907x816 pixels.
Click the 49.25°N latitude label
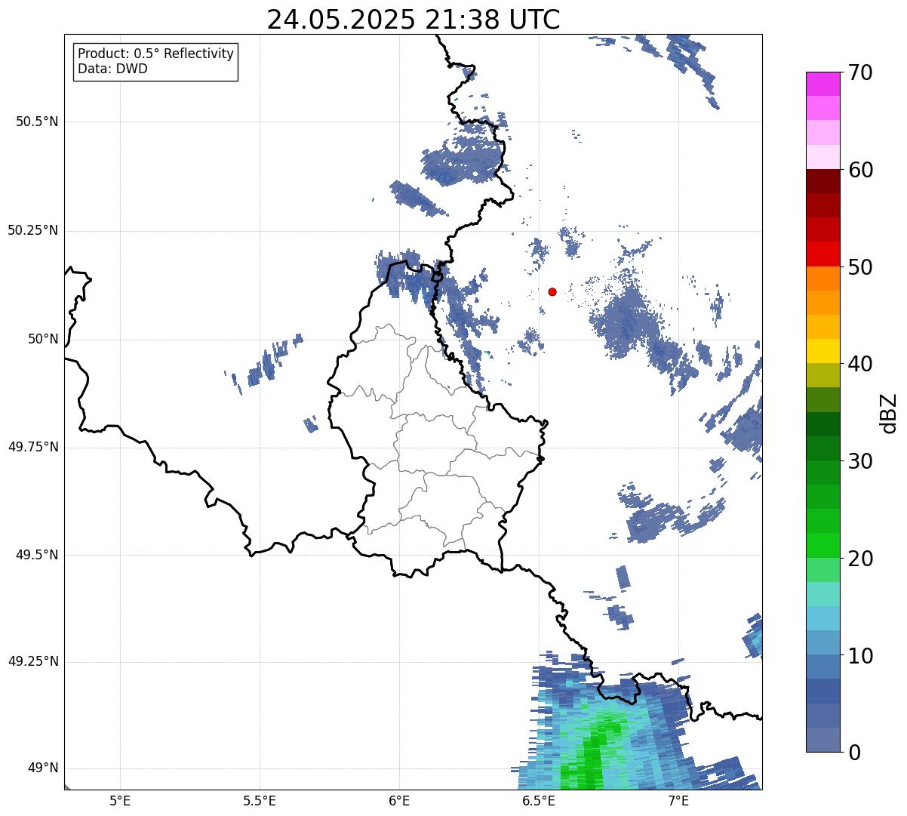(32, 662)
